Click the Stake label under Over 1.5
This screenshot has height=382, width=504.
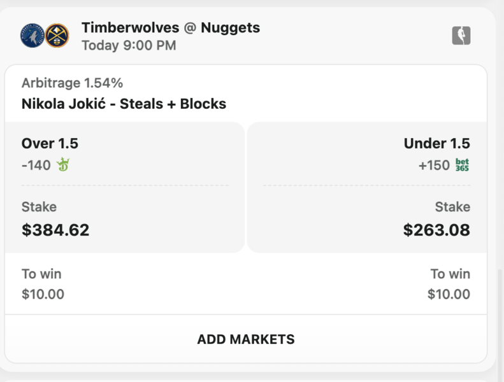coord(39,207)
